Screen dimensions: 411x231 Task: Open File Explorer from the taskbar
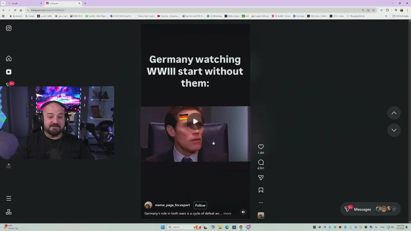pyautogui.click(x=220, y=227)
